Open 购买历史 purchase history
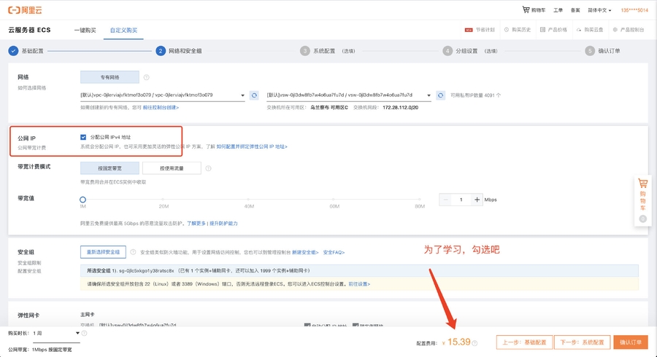The width and height of the screenshot is (657, 357). click(x=517, y=30)
